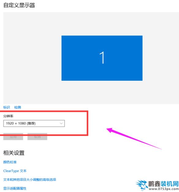This screenshot has width=179, height=192.
Task: Open the 颜色校准 link
Action: 10,162
